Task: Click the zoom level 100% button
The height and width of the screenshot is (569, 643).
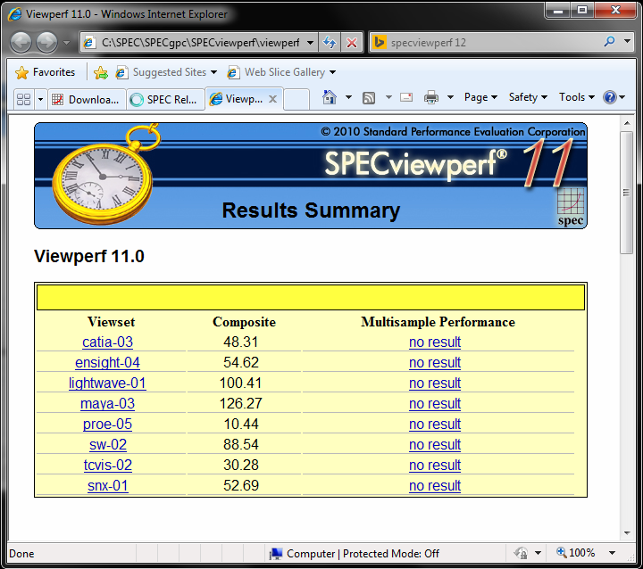Action: pyautogui.click(x=576, y=553)
